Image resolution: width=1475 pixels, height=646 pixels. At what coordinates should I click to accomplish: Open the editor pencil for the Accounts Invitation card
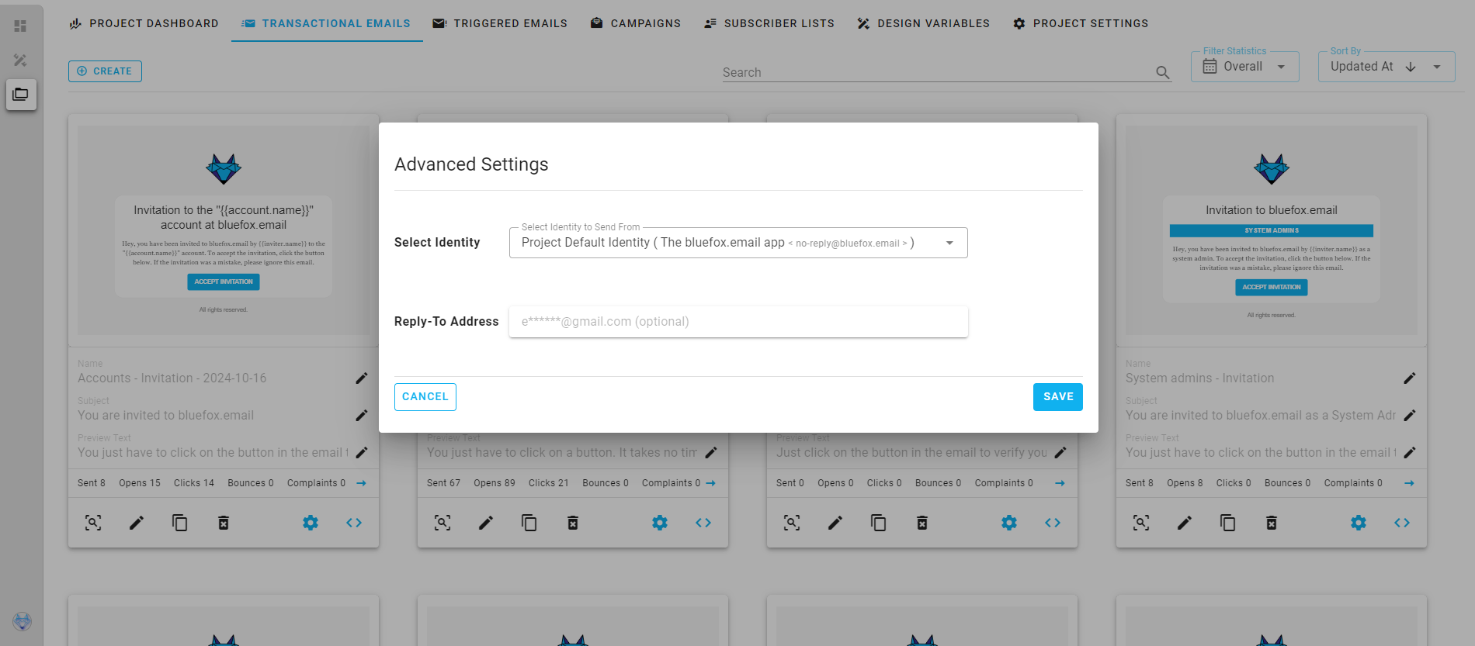(137, 523)
